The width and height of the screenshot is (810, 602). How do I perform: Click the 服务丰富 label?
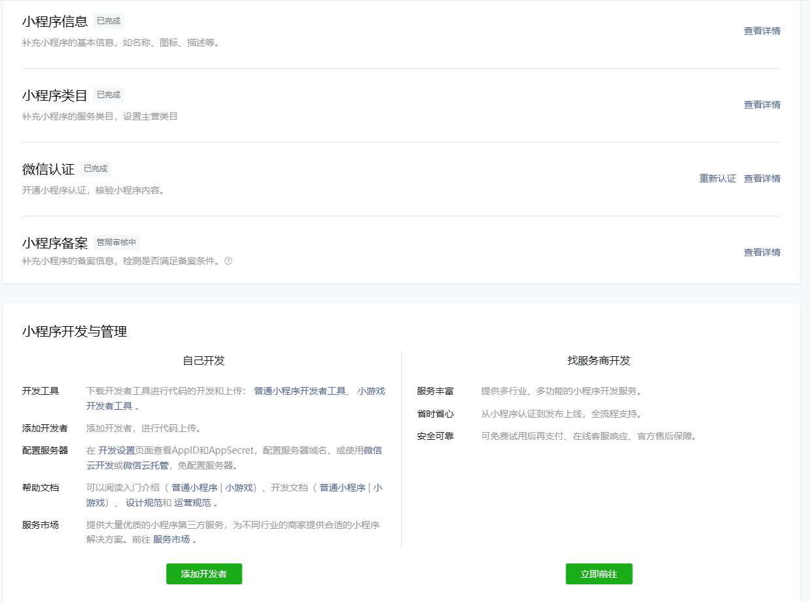[436, 392]
